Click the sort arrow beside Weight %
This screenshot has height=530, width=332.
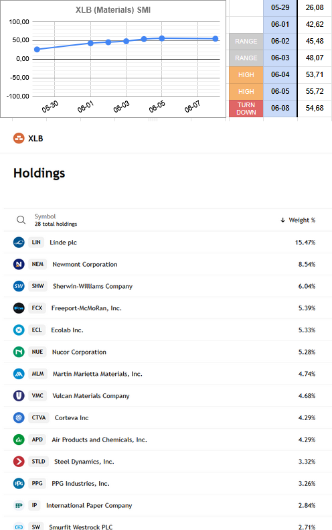click(x=282, y=220)
